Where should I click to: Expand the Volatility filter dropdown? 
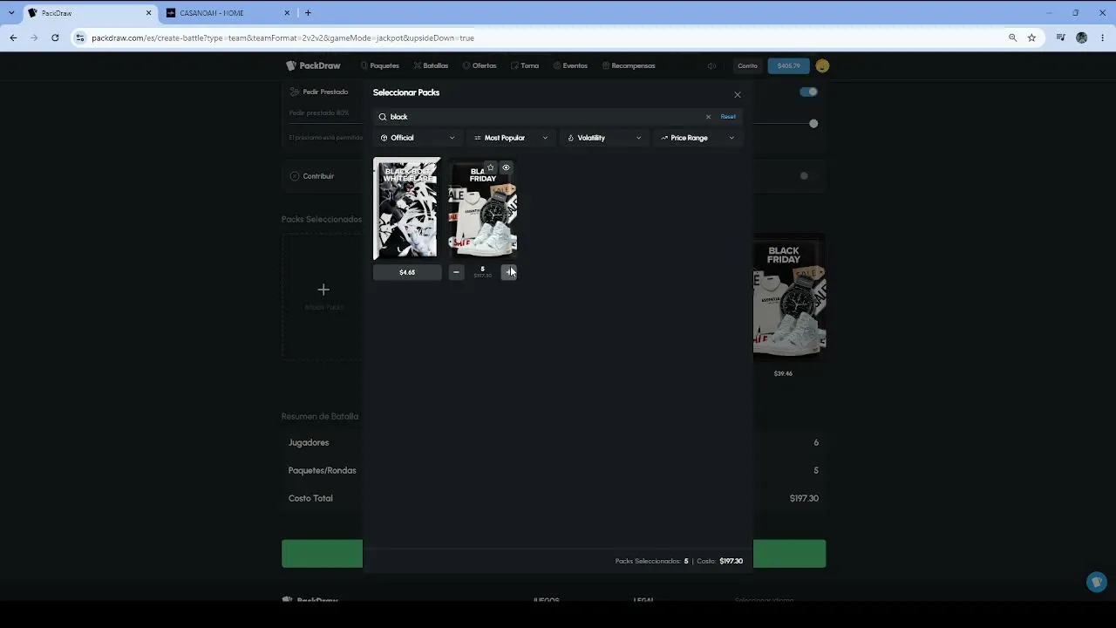click(x=604, y=138)
